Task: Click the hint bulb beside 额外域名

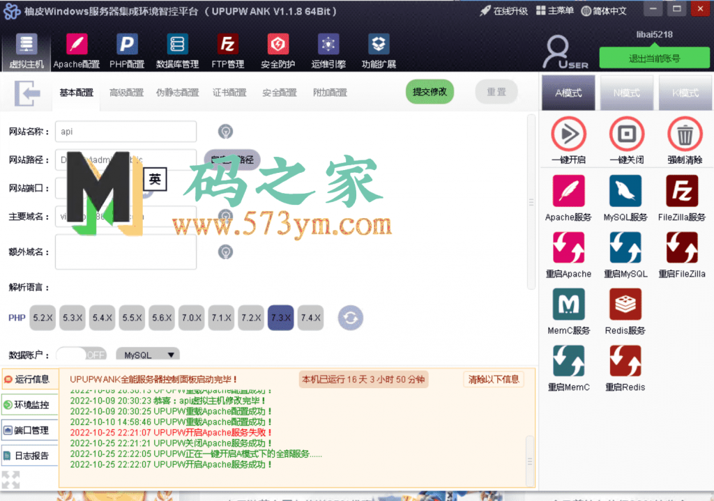Action: pyautogui.click(x=225, y=252)
